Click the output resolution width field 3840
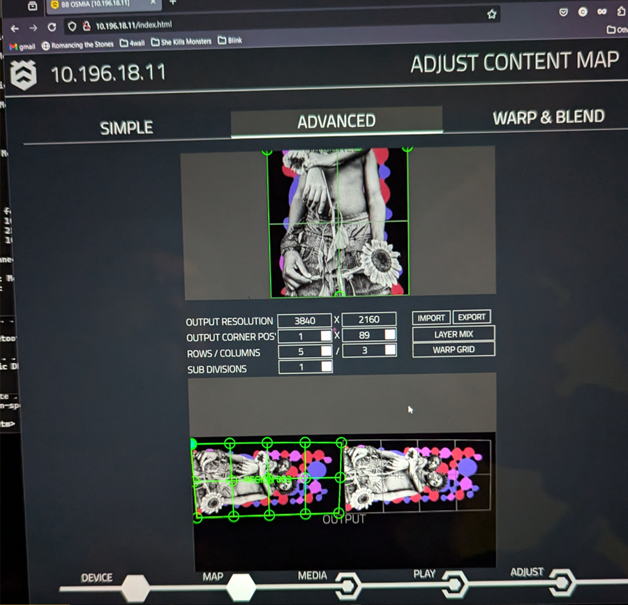 tap(304, 320)
